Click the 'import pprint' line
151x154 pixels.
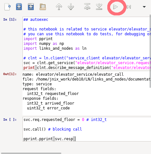38,39
